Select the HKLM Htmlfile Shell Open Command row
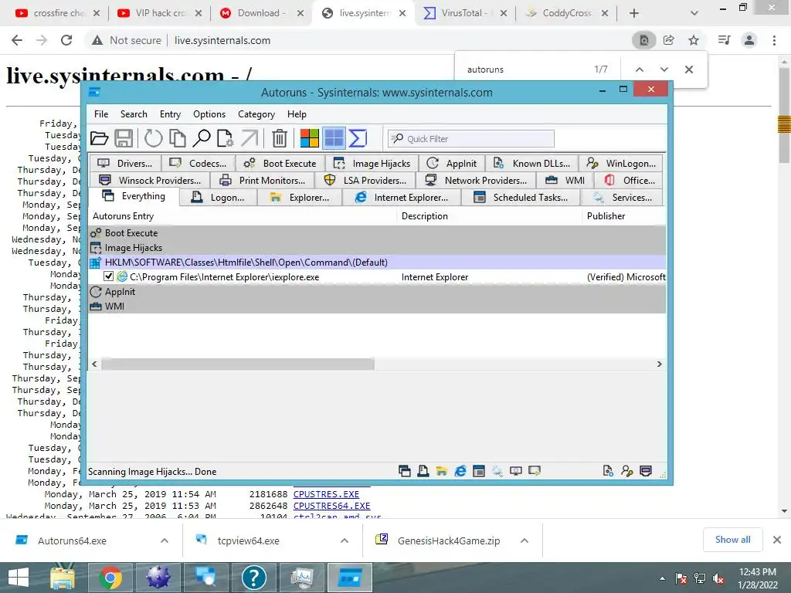Image resolution: width=791 pixels, height=593 pixels. [377, 263]
